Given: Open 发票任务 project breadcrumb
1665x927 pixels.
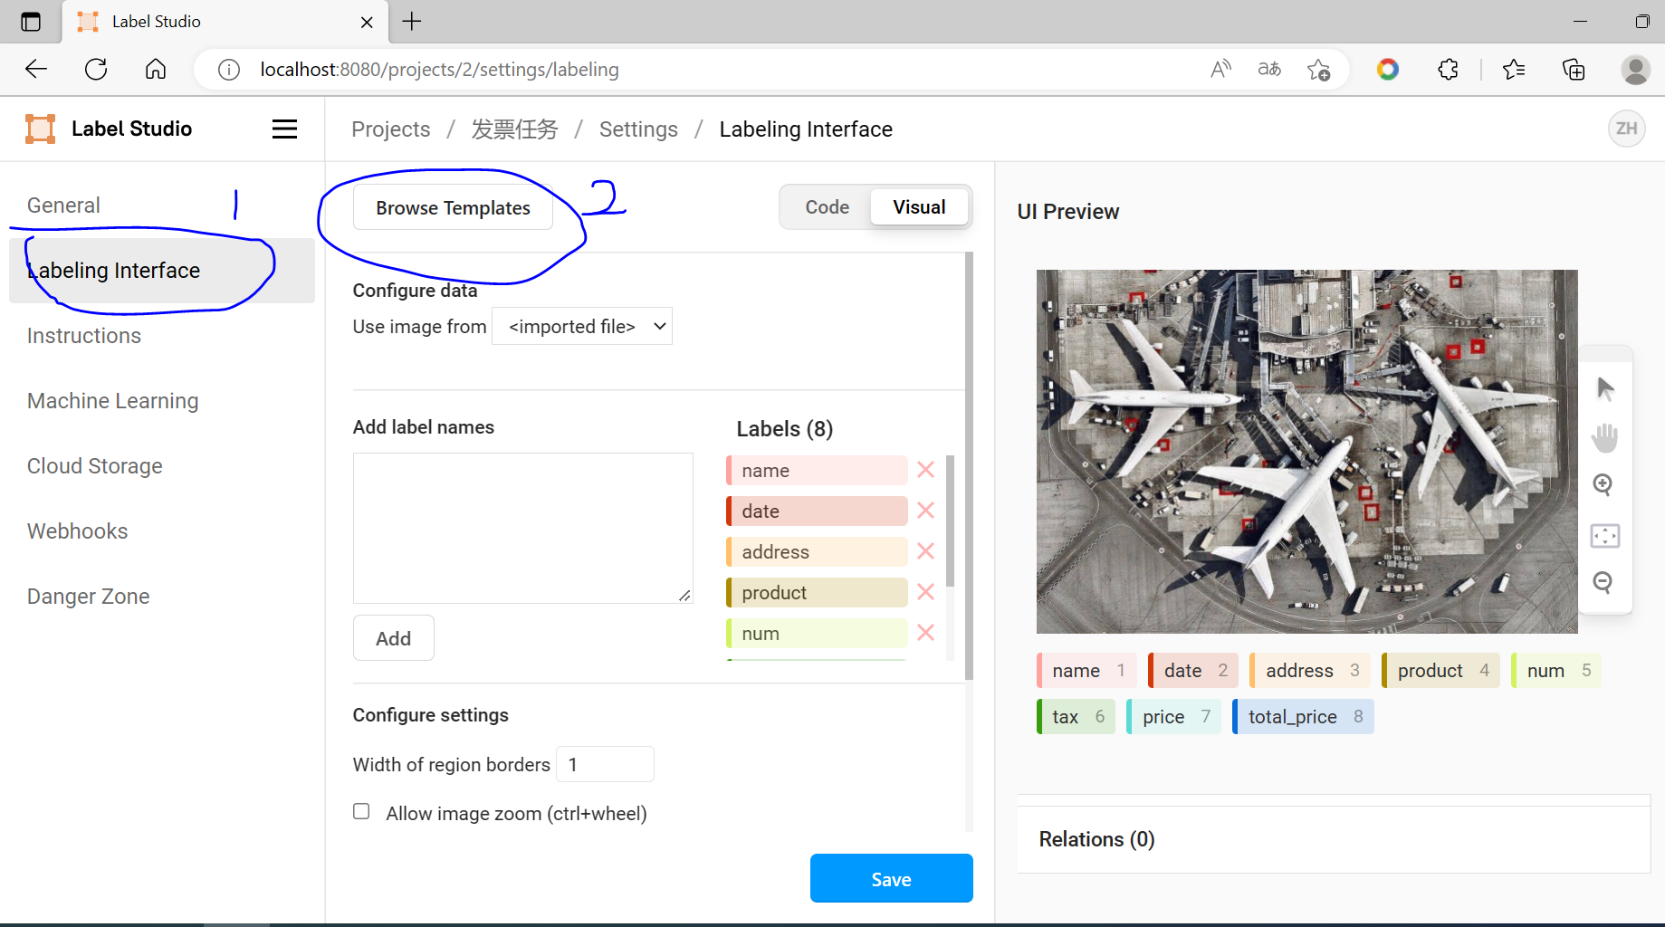Looking at the screenshot, I should click(x=514, y=129).
